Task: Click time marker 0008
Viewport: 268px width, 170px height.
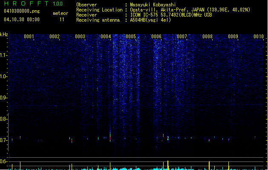Action: (x=207, y=36)
